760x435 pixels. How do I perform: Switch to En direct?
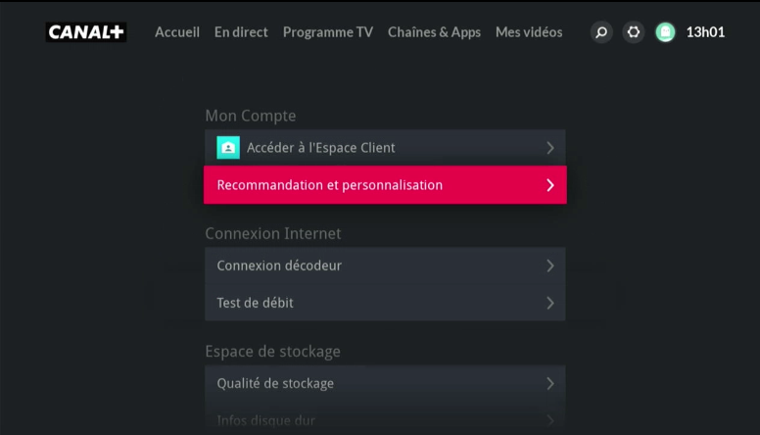(x=241, y=32)
